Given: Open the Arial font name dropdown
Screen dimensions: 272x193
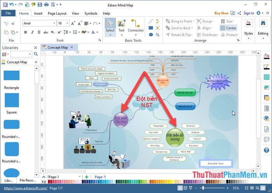Looking at the screenshot, I should tap(54, 23).
